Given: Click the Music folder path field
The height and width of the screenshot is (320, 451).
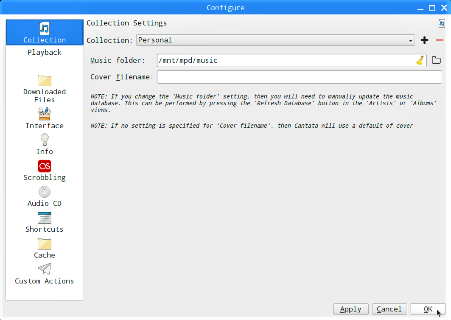Looking at the screenshot, I should [284, 60].
